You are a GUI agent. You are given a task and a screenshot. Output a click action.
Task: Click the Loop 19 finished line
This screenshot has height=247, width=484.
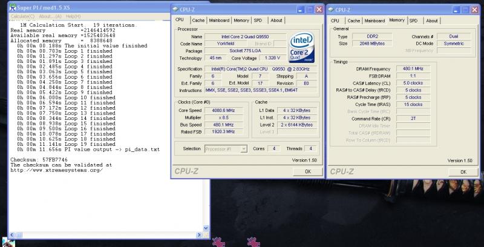[x=66, y=144]
